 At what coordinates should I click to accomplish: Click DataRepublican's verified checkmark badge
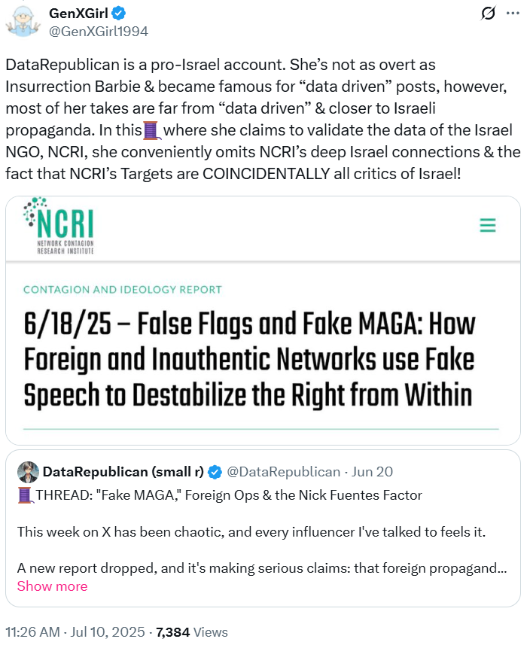(214, 472)
